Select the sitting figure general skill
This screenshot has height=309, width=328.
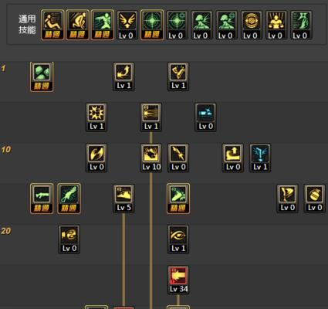52,25
